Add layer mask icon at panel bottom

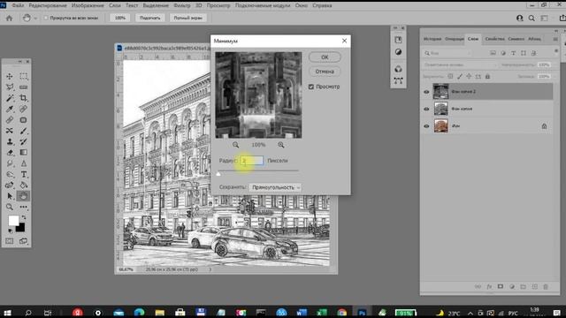click(501, 286)
